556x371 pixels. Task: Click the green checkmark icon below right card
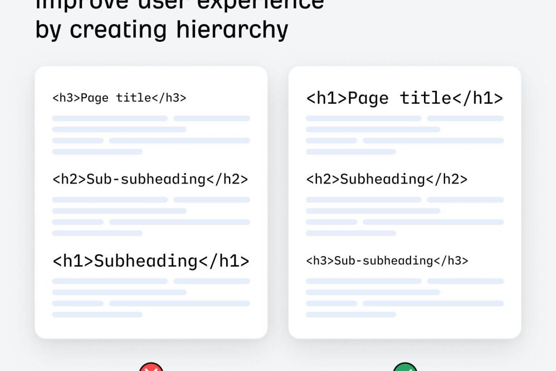tap(404, 368)
